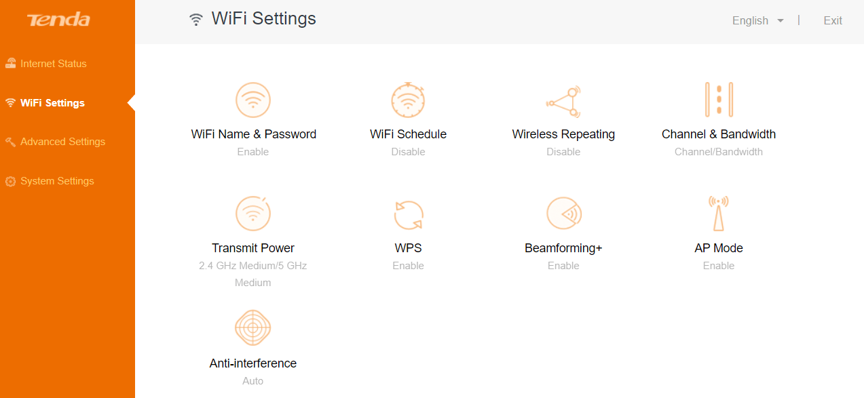Open Channel & Bandwidth settings icon
This screenshot has height=398, width=864.
point(718,100)
